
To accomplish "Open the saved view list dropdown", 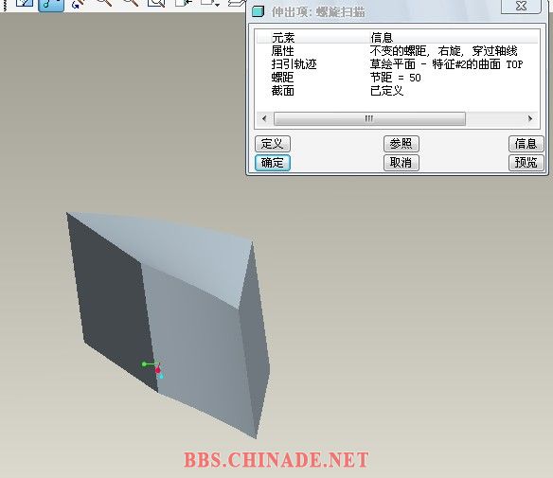I will [x=210, y=3].
